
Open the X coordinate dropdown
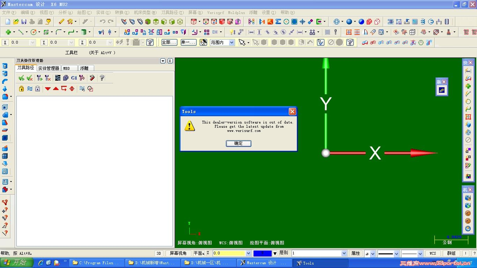click(32, 43)
